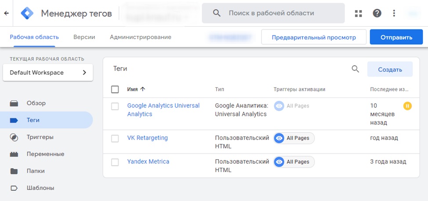
Task: Click the Отправить button
Action: [396, 37]
